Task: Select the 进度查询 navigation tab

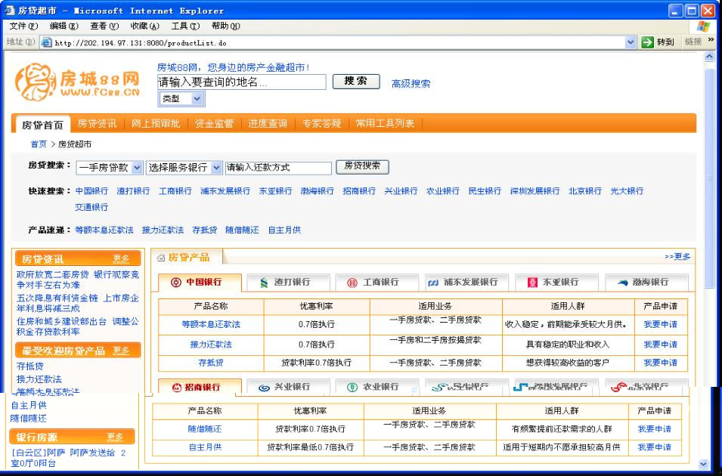Action: [268, 123]
